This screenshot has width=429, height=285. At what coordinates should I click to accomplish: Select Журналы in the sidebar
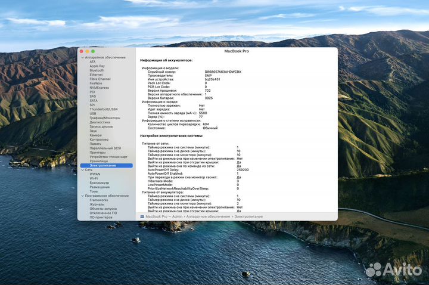[97, 205]
